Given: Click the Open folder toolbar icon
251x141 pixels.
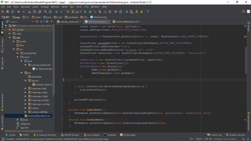Looking at the screenshot, I should (3, 12).
